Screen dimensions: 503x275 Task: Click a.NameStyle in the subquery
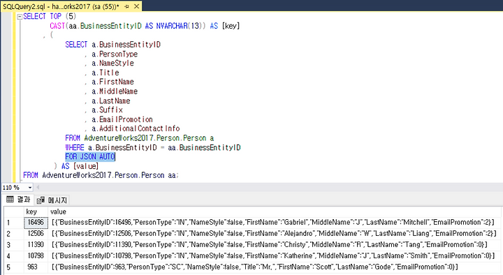112,63
